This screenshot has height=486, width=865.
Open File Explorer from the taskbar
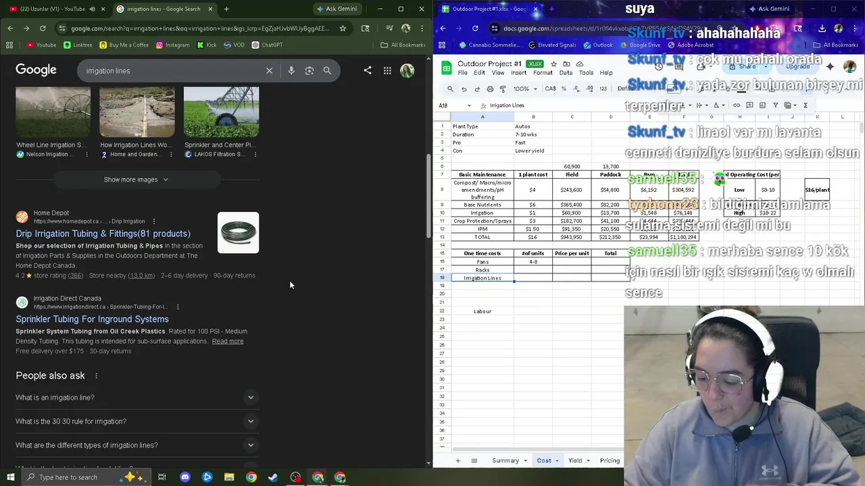pyautogui.click(x=229, y=477)
